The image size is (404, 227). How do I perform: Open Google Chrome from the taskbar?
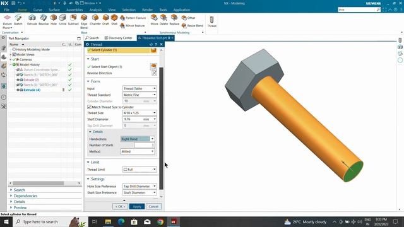pos(160,222)
